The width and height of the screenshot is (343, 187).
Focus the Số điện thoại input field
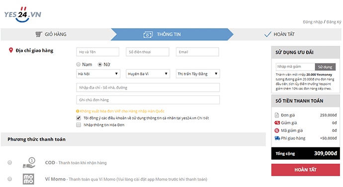148,52
